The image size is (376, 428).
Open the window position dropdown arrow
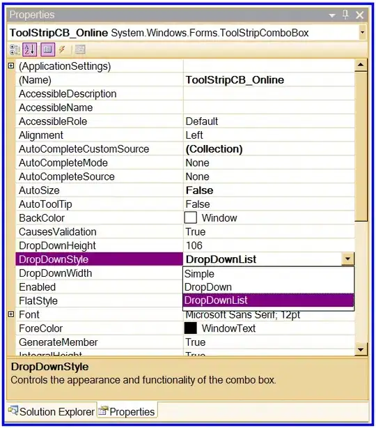332,15
